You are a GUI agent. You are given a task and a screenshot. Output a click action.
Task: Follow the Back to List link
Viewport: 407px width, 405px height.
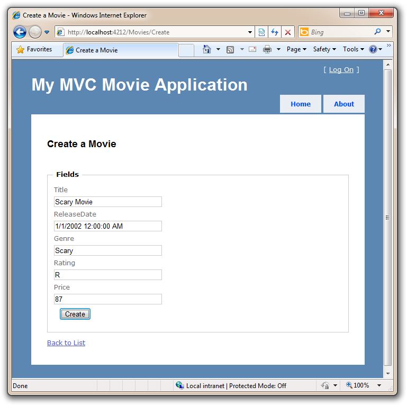coord(66,343)
